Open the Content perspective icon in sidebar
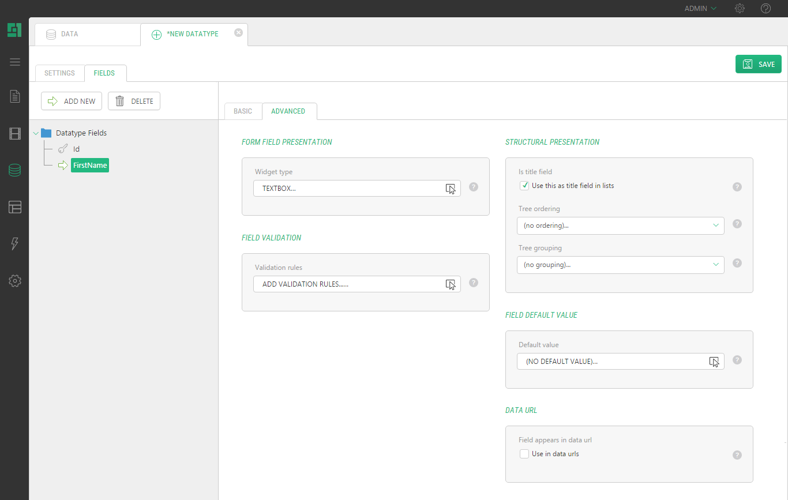788x500 pixels. (x=15, y=96)
